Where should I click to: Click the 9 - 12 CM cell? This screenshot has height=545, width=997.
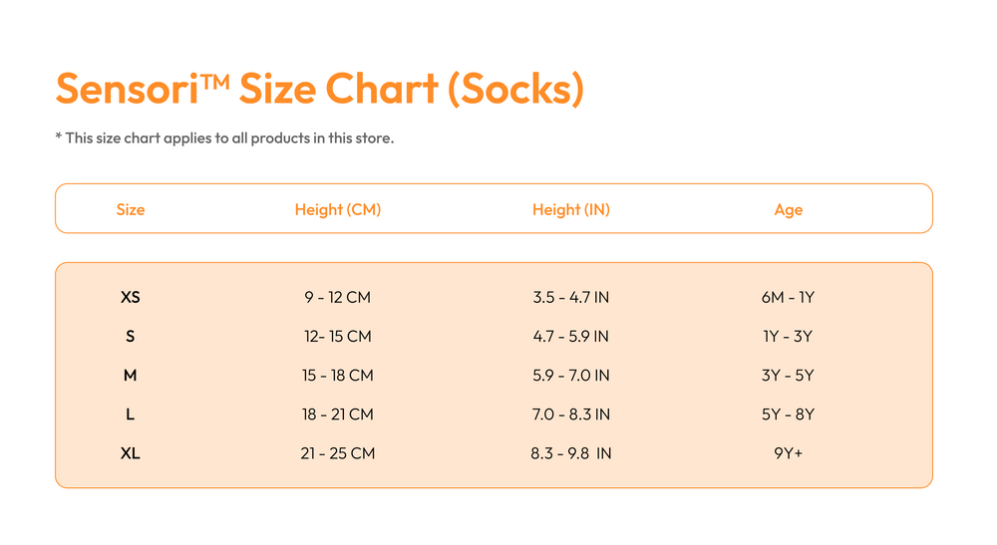coord(338,297)
